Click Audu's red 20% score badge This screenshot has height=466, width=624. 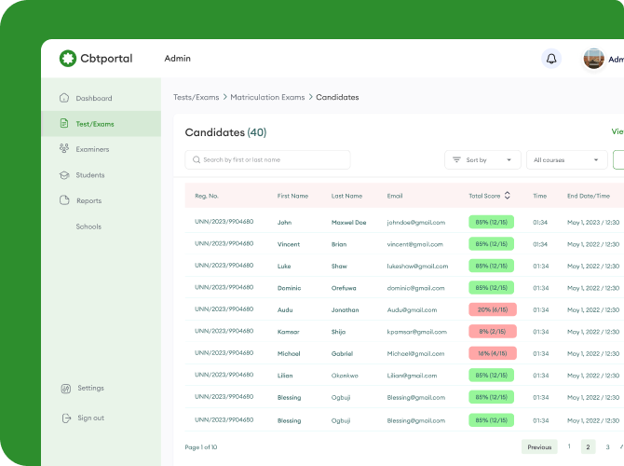click(x=491, y=309)
